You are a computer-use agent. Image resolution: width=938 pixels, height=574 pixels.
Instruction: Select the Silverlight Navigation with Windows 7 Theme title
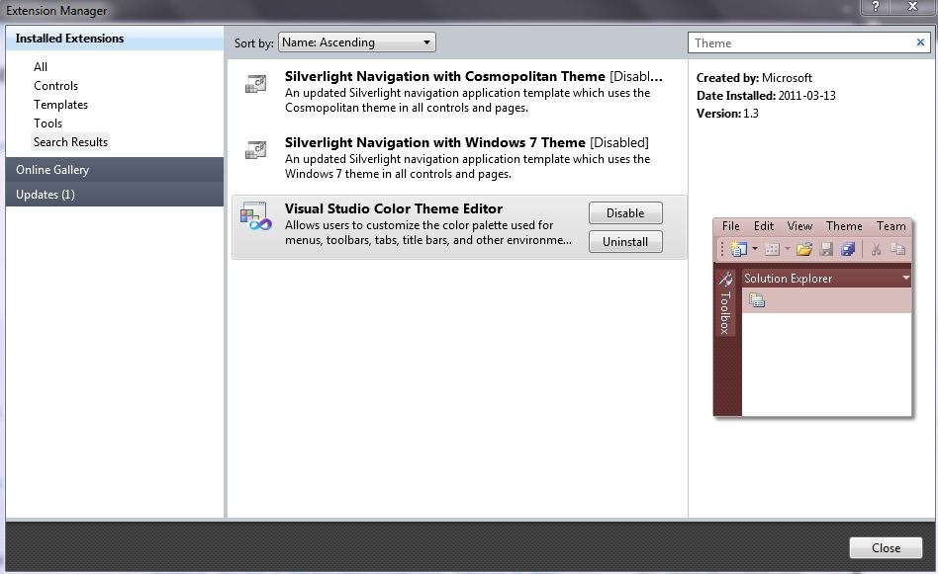coord(435,142)
